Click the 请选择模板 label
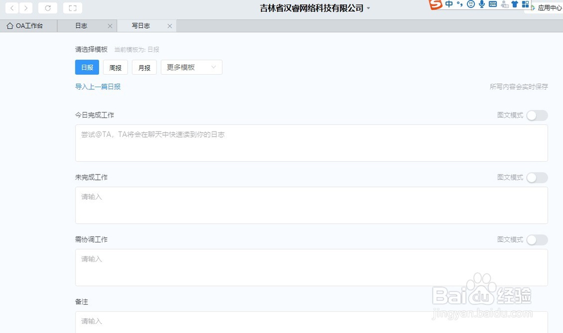Image resolution: width=563 pixels, height=333 pixels. coord(91,49)
